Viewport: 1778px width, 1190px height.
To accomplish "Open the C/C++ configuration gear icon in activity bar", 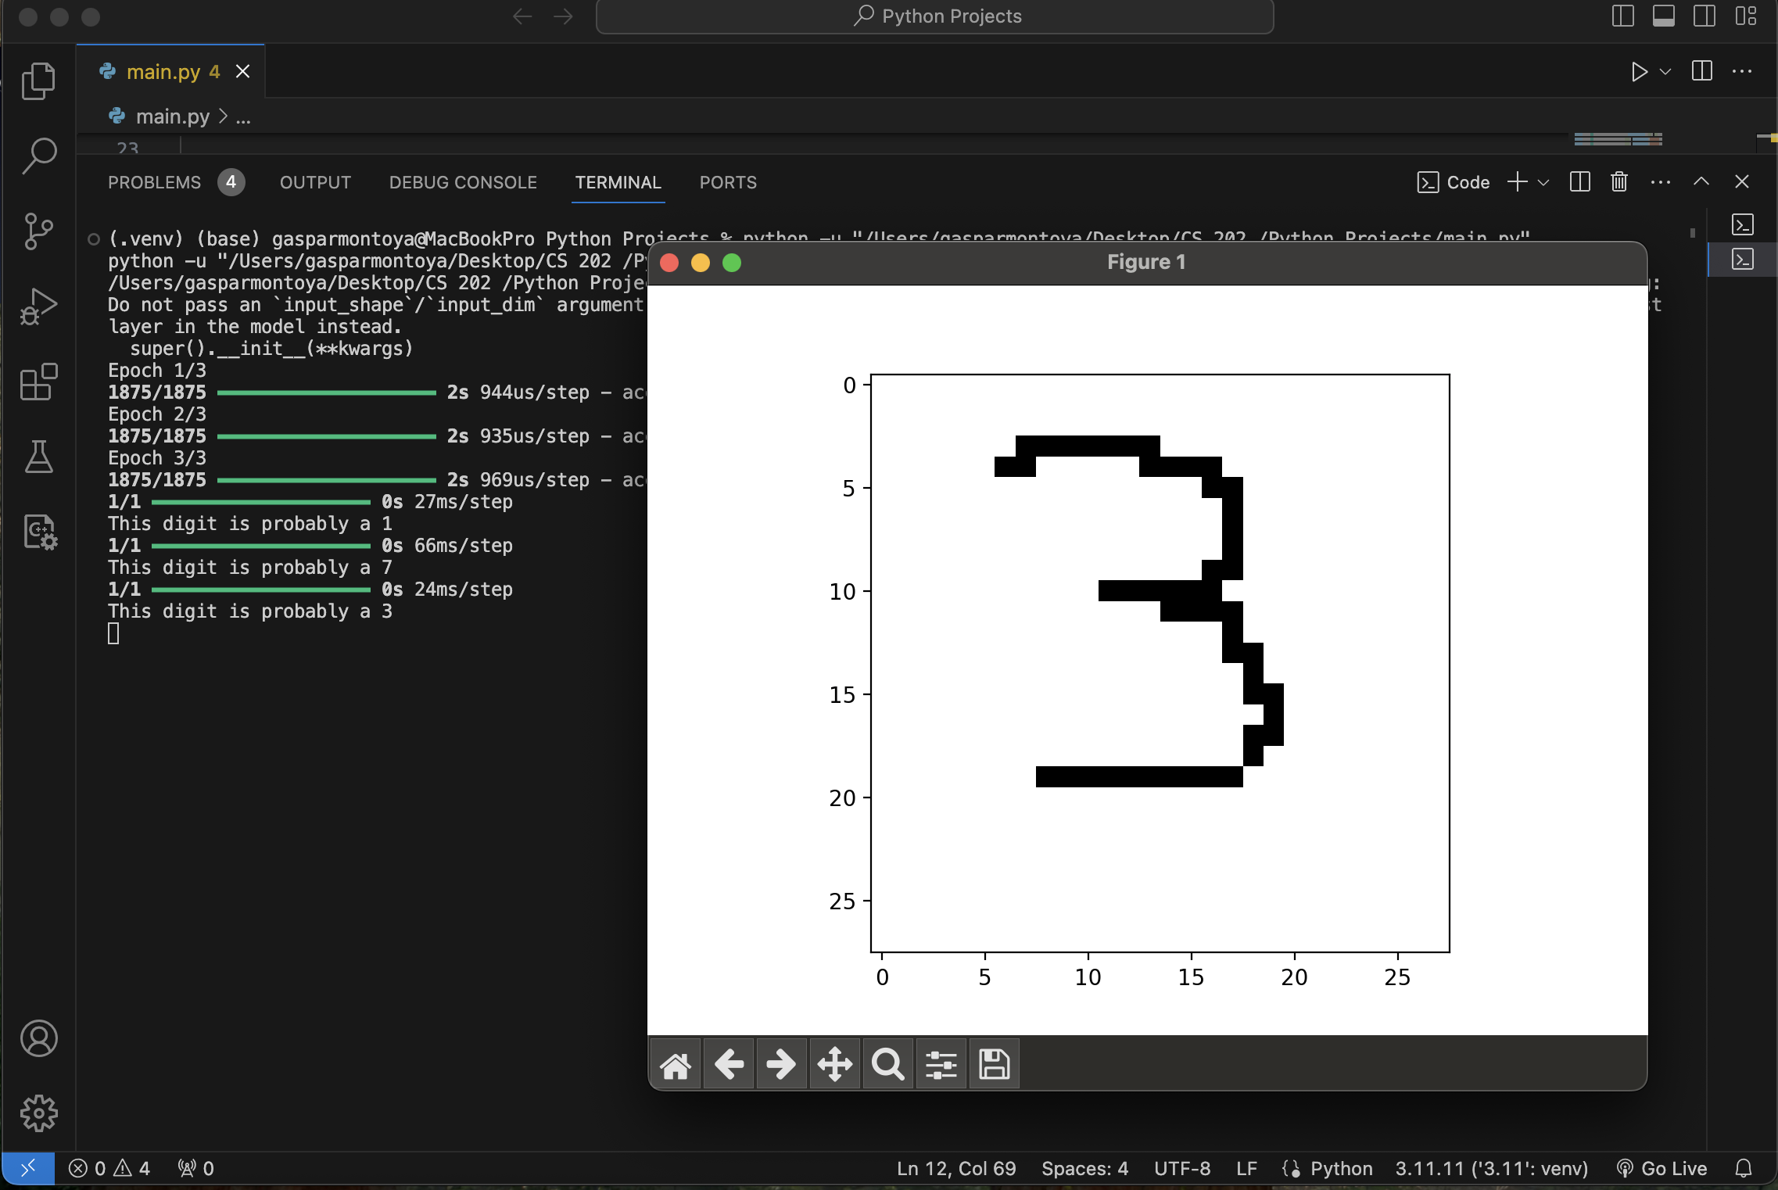I will click(x=38, y=532).
